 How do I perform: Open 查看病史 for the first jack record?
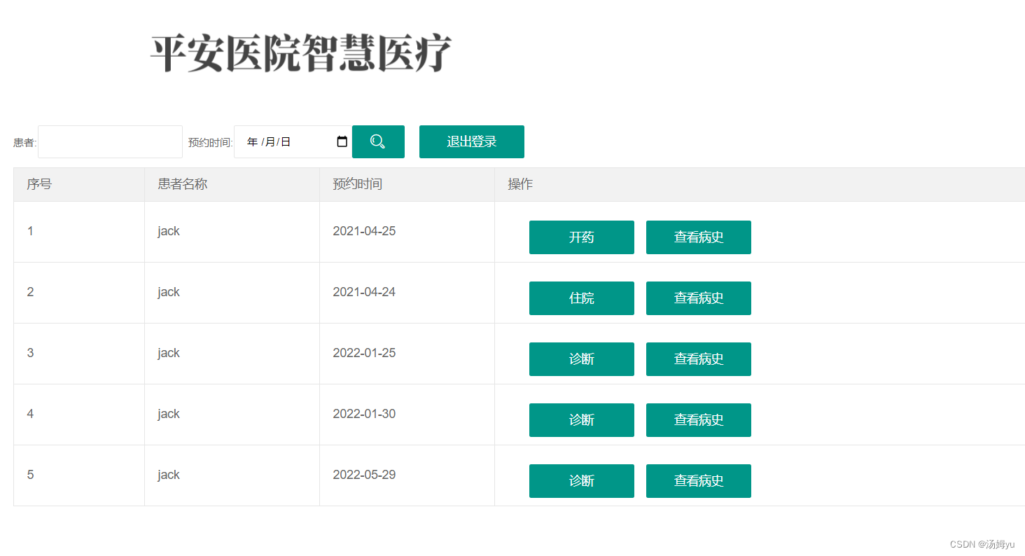click(698, 237)
